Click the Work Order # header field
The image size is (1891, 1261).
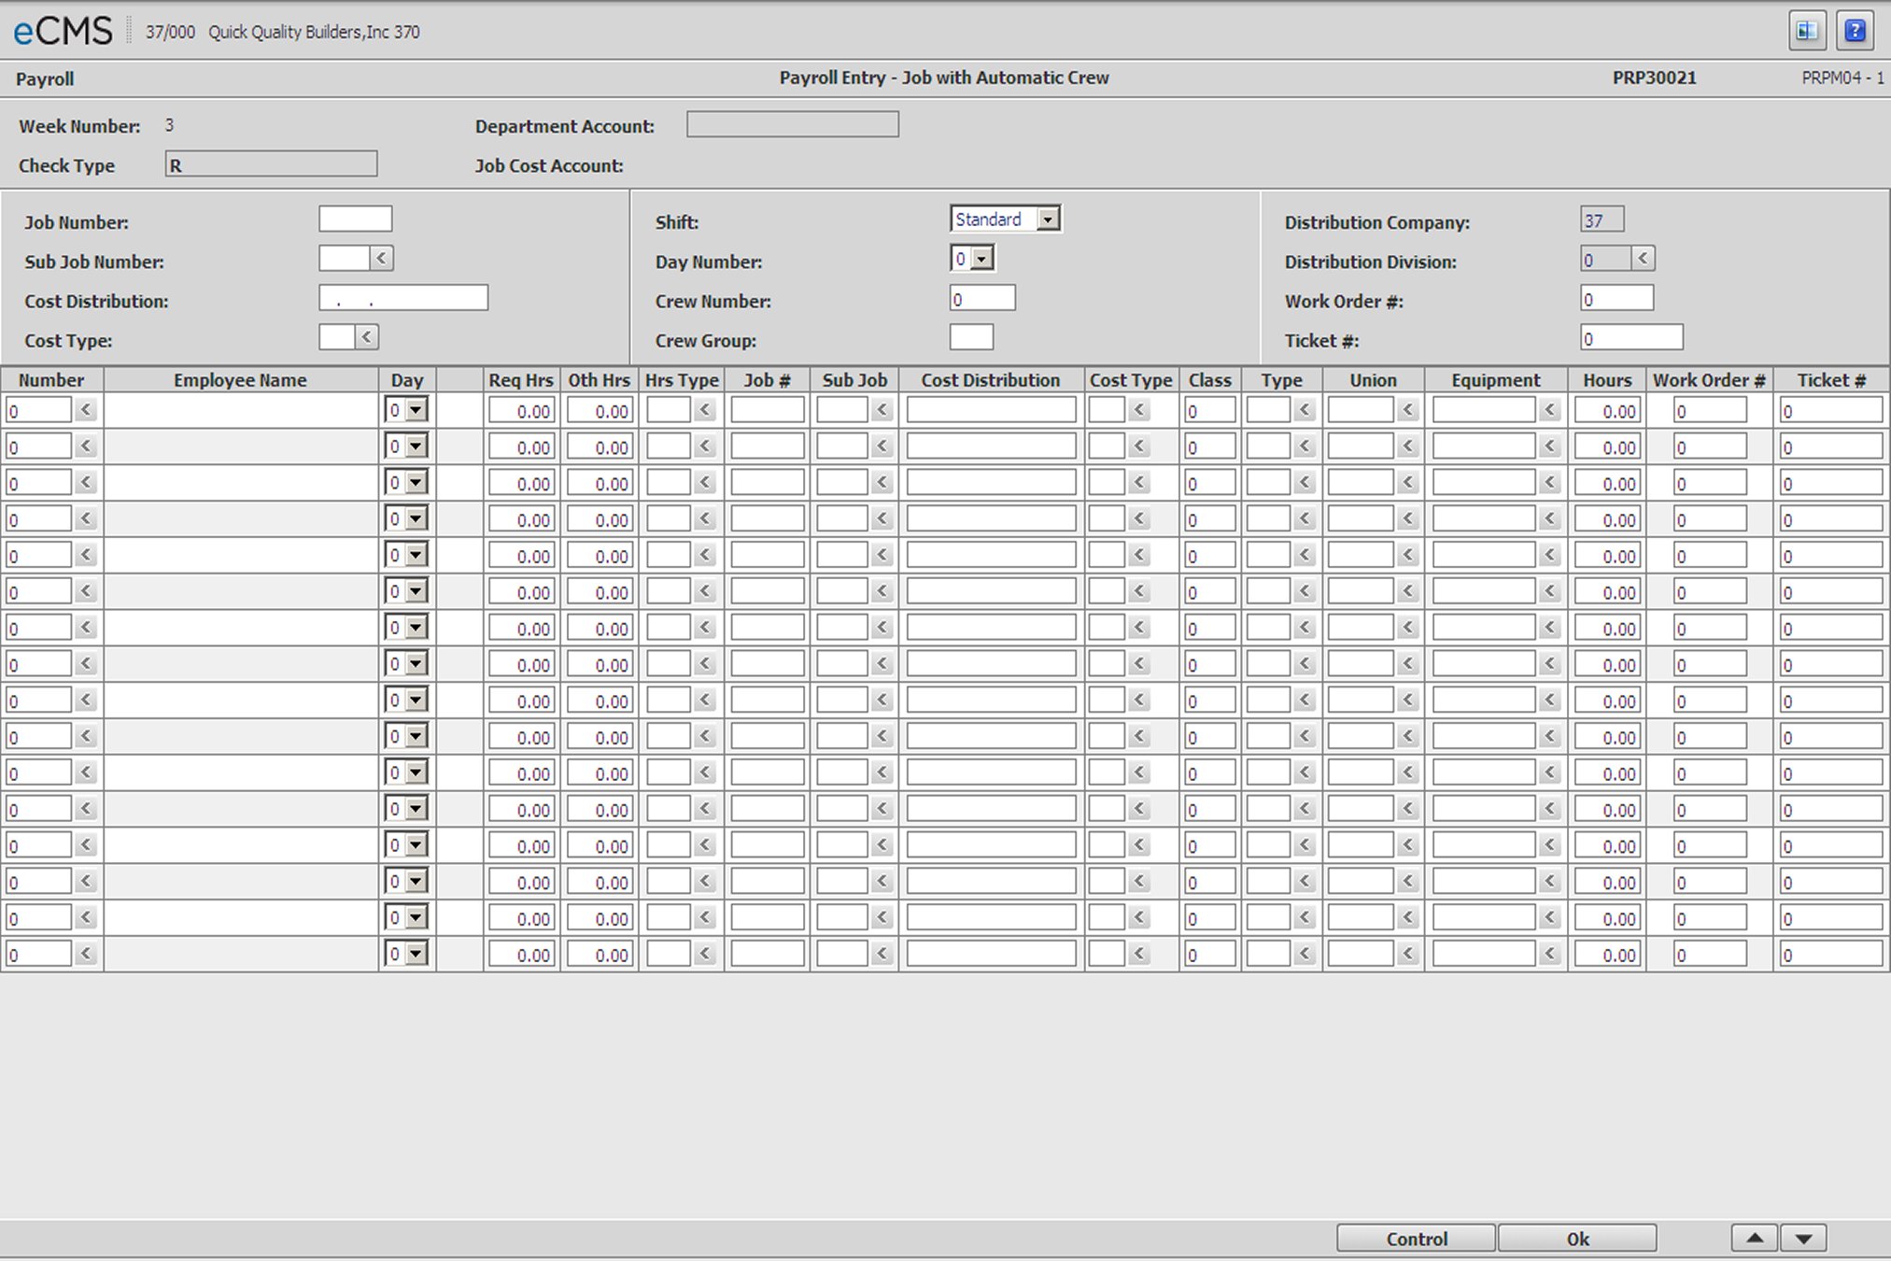point(1617,298)
